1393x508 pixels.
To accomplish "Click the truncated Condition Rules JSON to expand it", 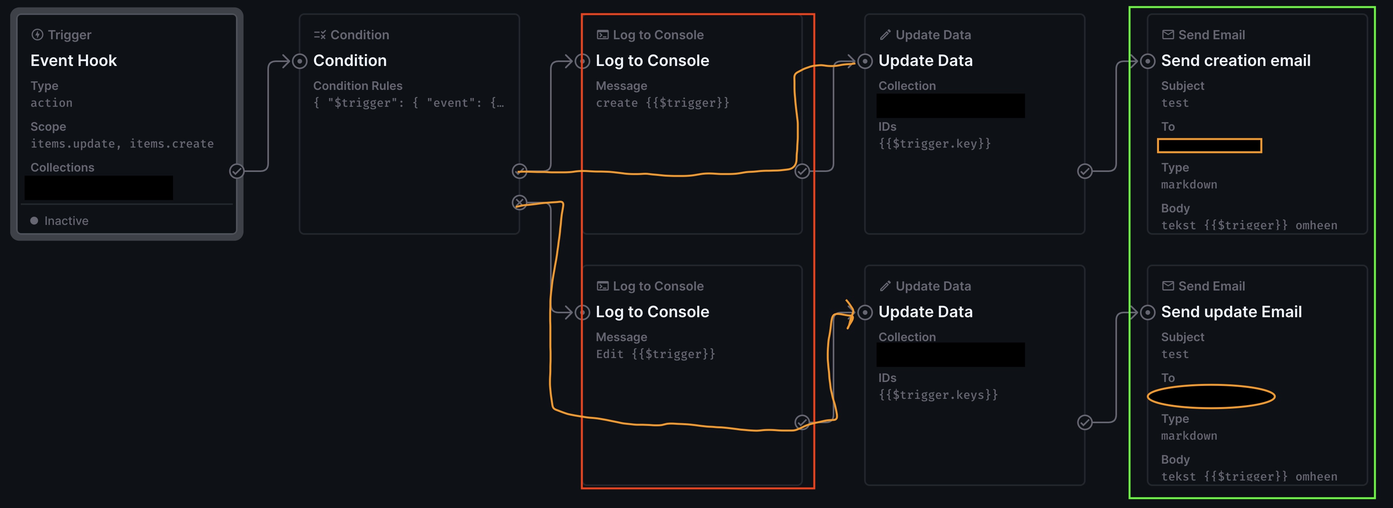I will (x=409, y=102).
